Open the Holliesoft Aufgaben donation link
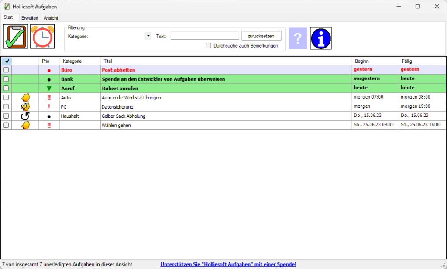Viewport: 447px width, 269px height. point(228,264)
